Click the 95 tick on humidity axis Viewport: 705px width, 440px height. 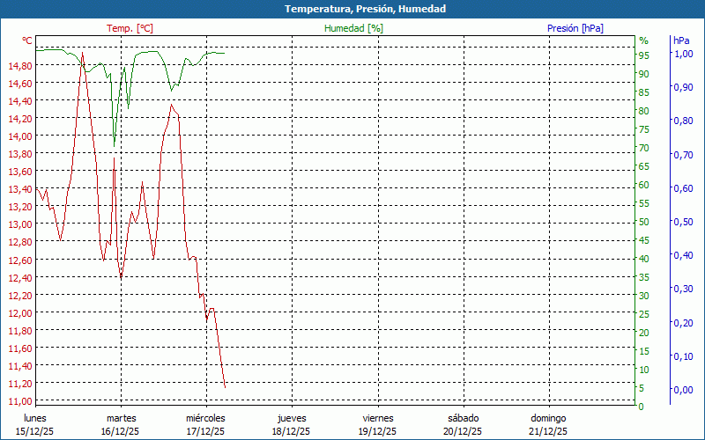pos(644,55)
